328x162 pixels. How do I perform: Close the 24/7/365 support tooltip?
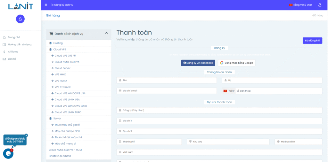[26, 135]
